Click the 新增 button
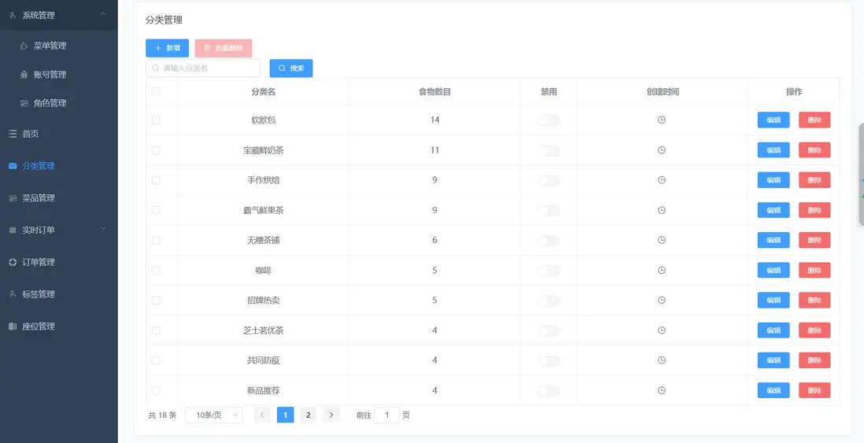The height and width of the screenshot is (443, 864). point(168,48)
